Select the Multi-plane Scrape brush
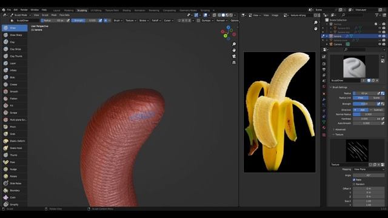This screenshot has width=388, height=218. click(15, 120)
